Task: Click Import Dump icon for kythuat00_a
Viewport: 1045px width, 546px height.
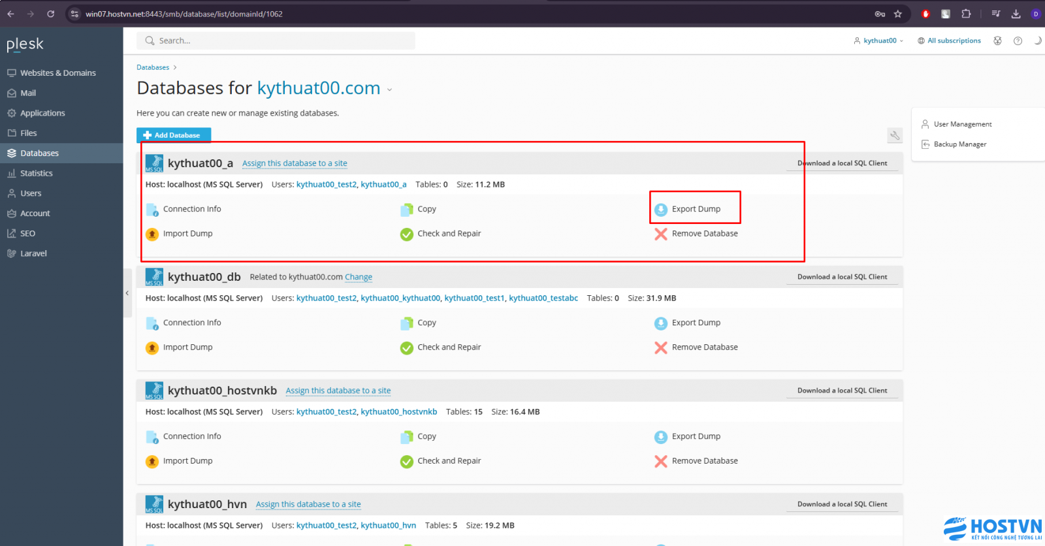Action: click(152, 234)
